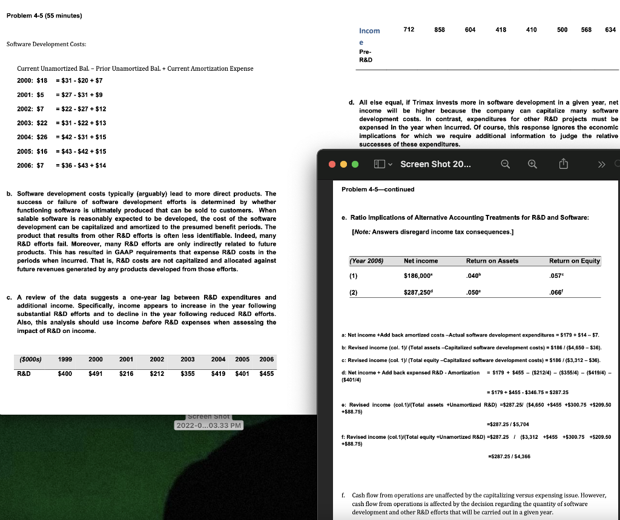Expand hidden toolbar items with the double chevron
Screen dimensions: 620x520
coord(601,164)
